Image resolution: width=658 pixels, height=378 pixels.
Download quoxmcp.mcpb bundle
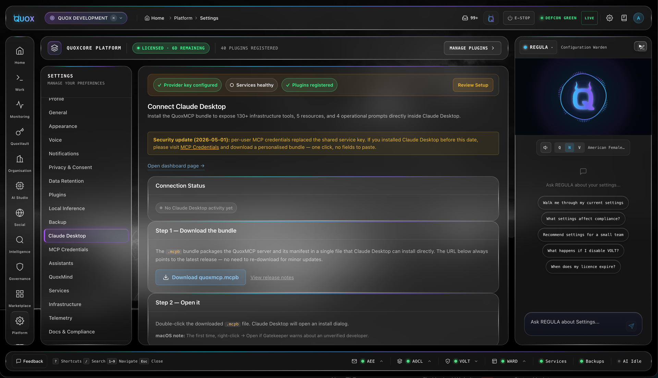pos(200,277)
